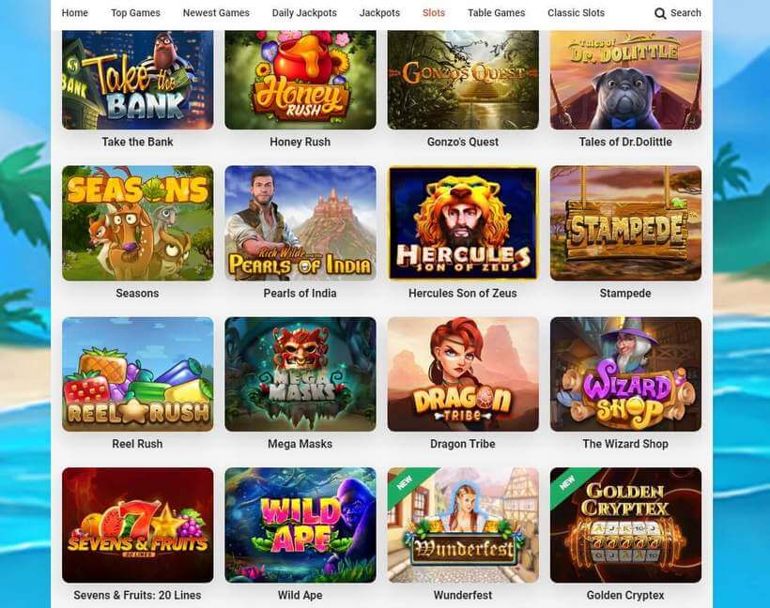Image resolution: width=770 pixels, height=608 pixels.
Task: Launch the Mega Masks game image
Action: click(300, 374)
